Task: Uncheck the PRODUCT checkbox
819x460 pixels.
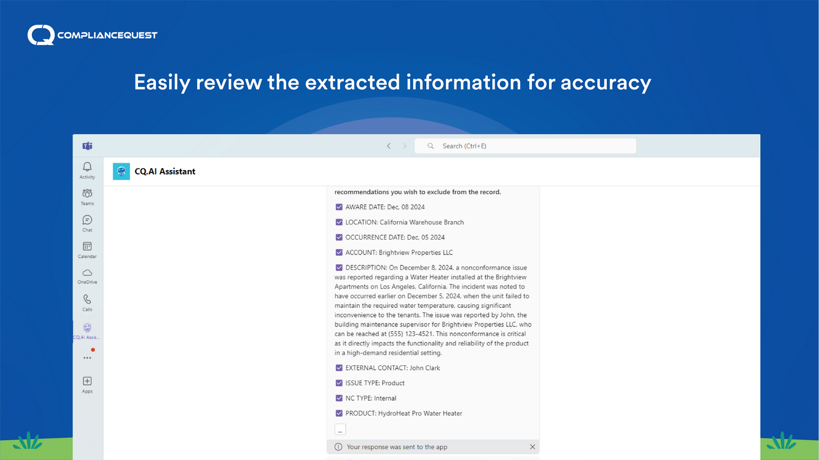Action: pyautogui.click(x=339, y=413)
